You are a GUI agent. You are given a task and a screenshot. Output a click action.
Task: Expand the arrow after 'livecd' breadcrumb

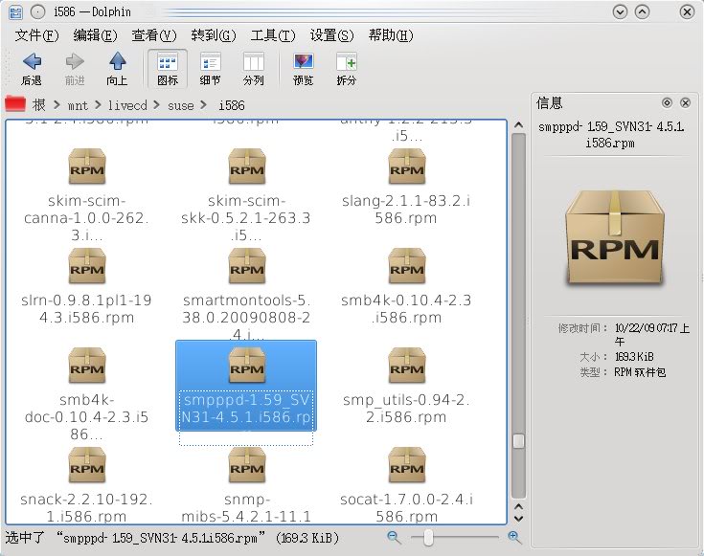tap(157, 105)
